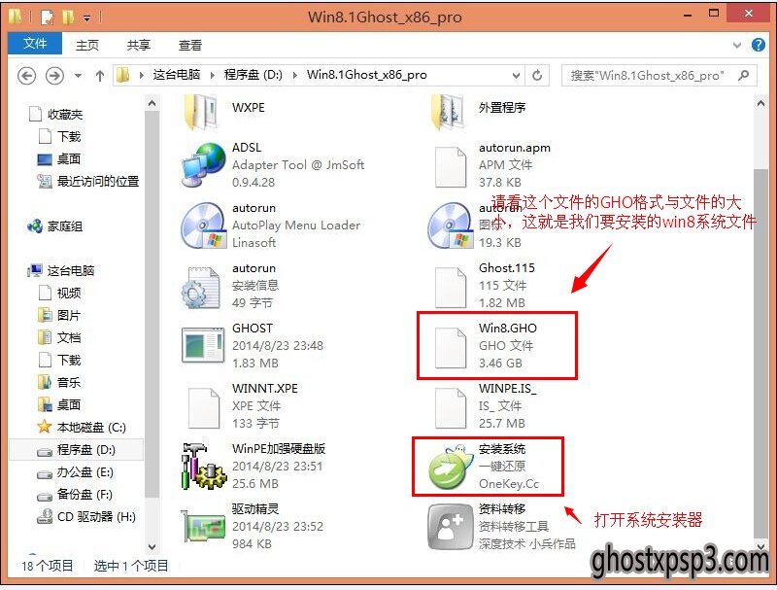The image size is (777, 590).
Task: Open 视频 in the navigation pane
Action: click(68, 293)
